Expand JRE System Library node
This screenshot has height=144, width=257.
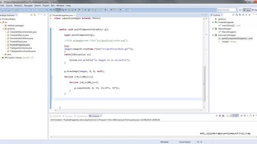tap(1, 58)
